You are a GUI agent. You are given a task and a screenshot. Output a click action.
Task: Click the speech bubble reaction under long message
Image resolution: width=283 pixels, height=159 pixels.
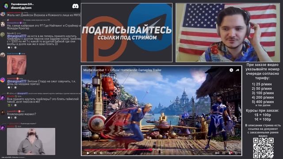[x=10, y=48]
